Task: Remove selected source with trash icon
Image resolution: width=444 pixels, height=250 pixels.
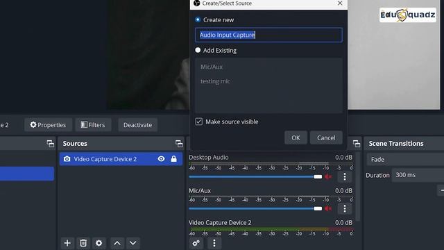Action: 83,243
